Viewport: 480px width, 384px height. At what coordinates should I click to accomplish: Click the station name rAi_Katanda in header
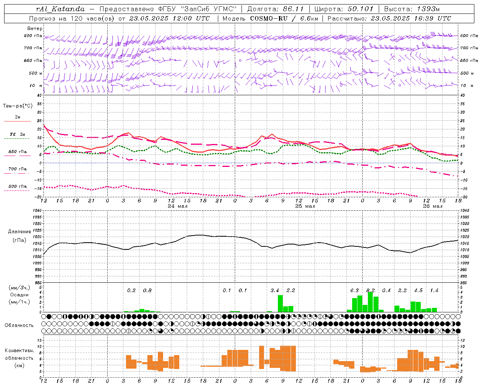coord(60,9)
